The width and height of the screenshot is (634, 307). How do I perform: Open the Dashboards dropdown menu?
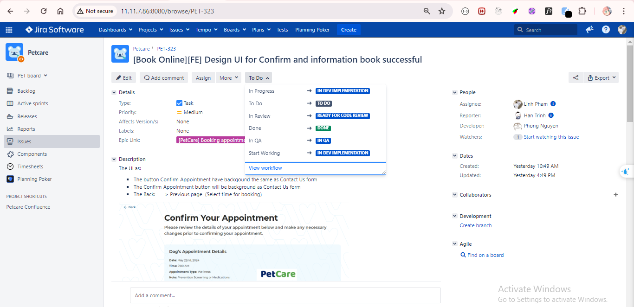115,30
